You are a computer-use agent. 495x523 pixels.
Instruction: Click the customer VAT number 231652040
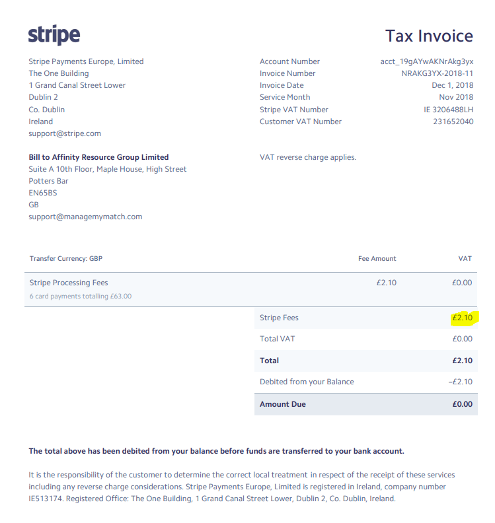click(x=453, y=122)
